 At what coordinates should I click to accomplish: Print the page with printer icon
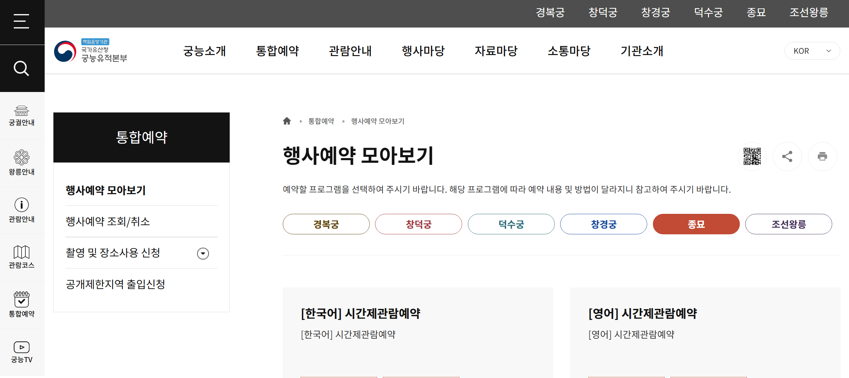click(x=822, y=156)
